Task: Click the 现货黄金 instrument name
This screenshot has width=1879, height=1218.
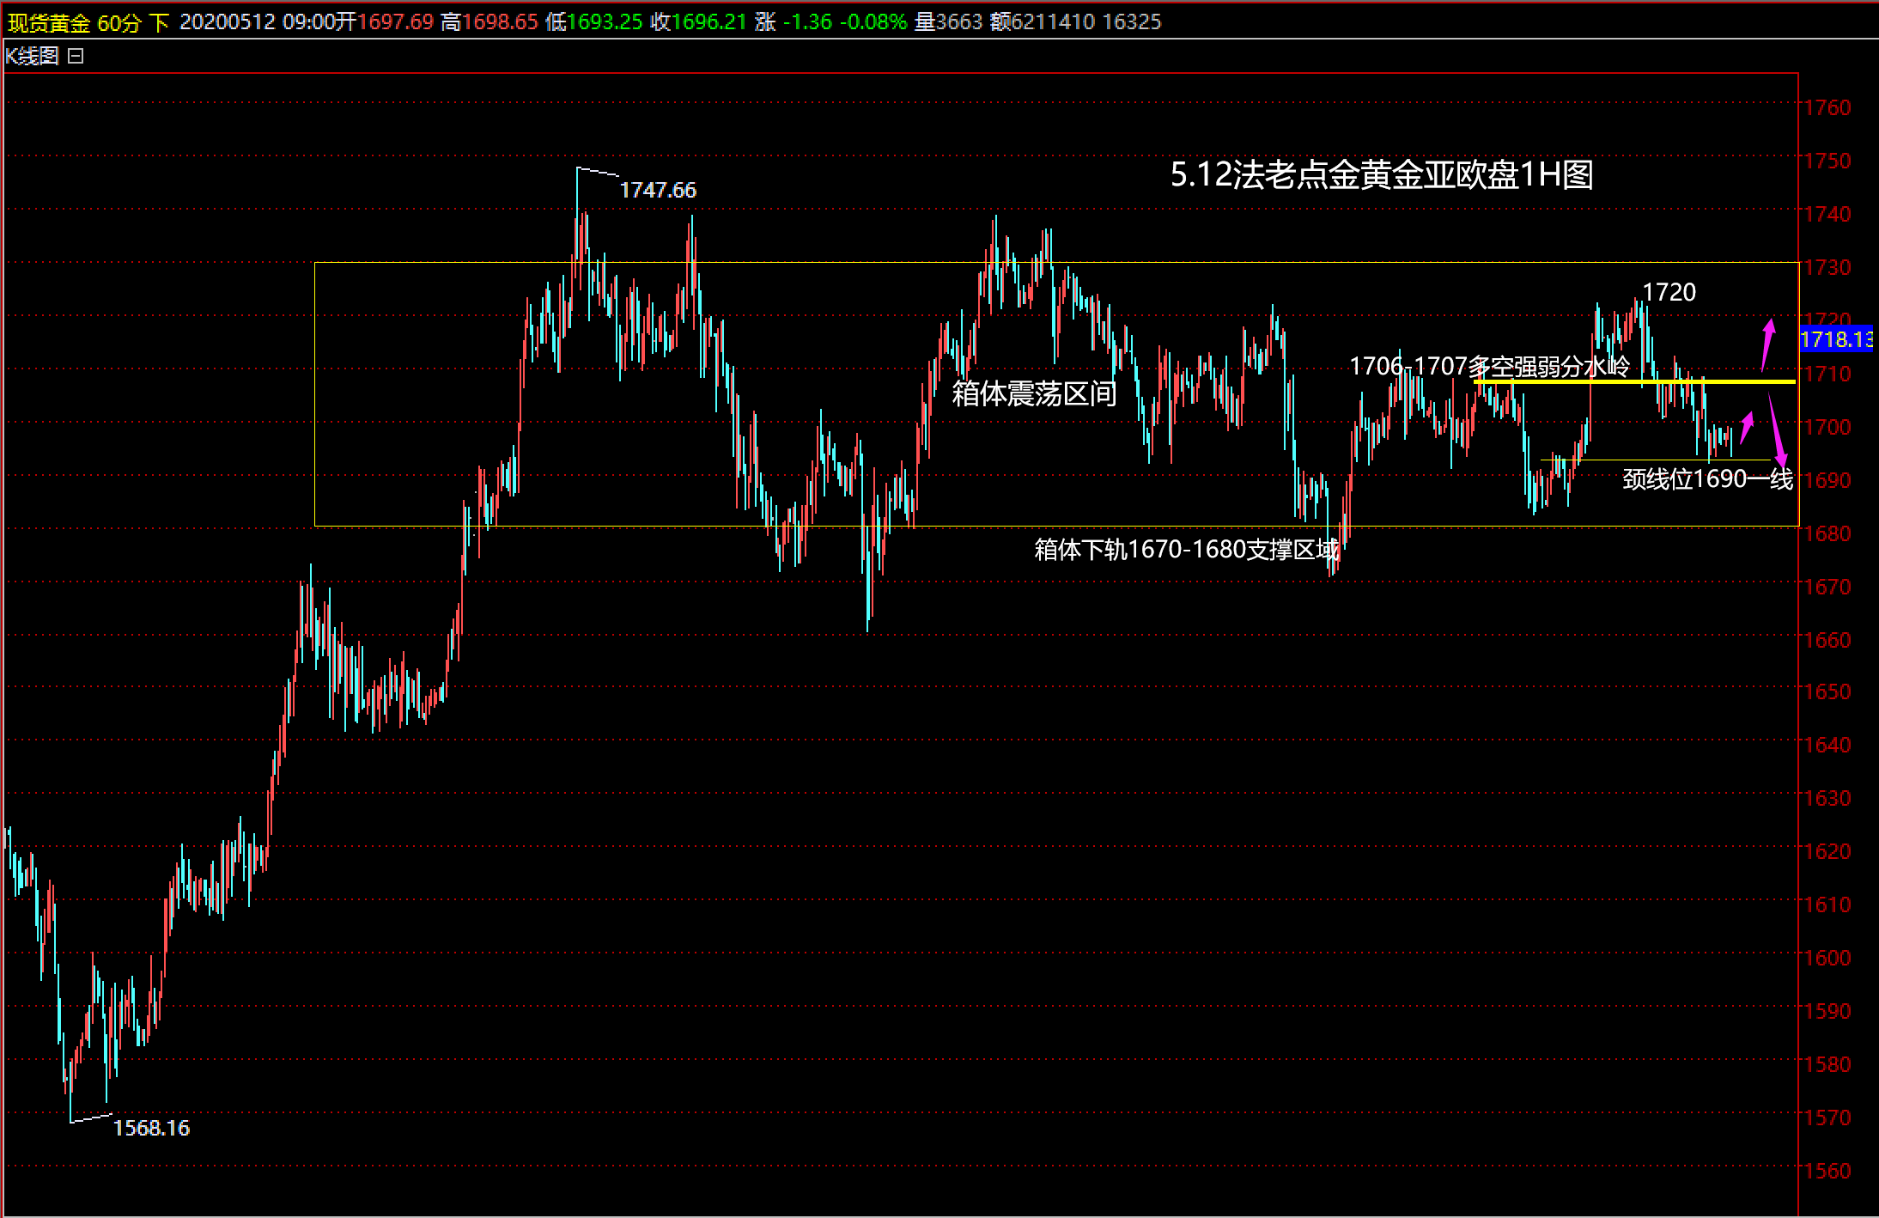Action: 49,22
